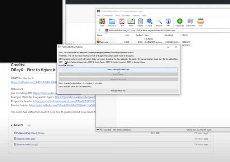This screenshot has height=162, width=230.
Task: Run the Test archive tool
Action: tap(122, 22)
